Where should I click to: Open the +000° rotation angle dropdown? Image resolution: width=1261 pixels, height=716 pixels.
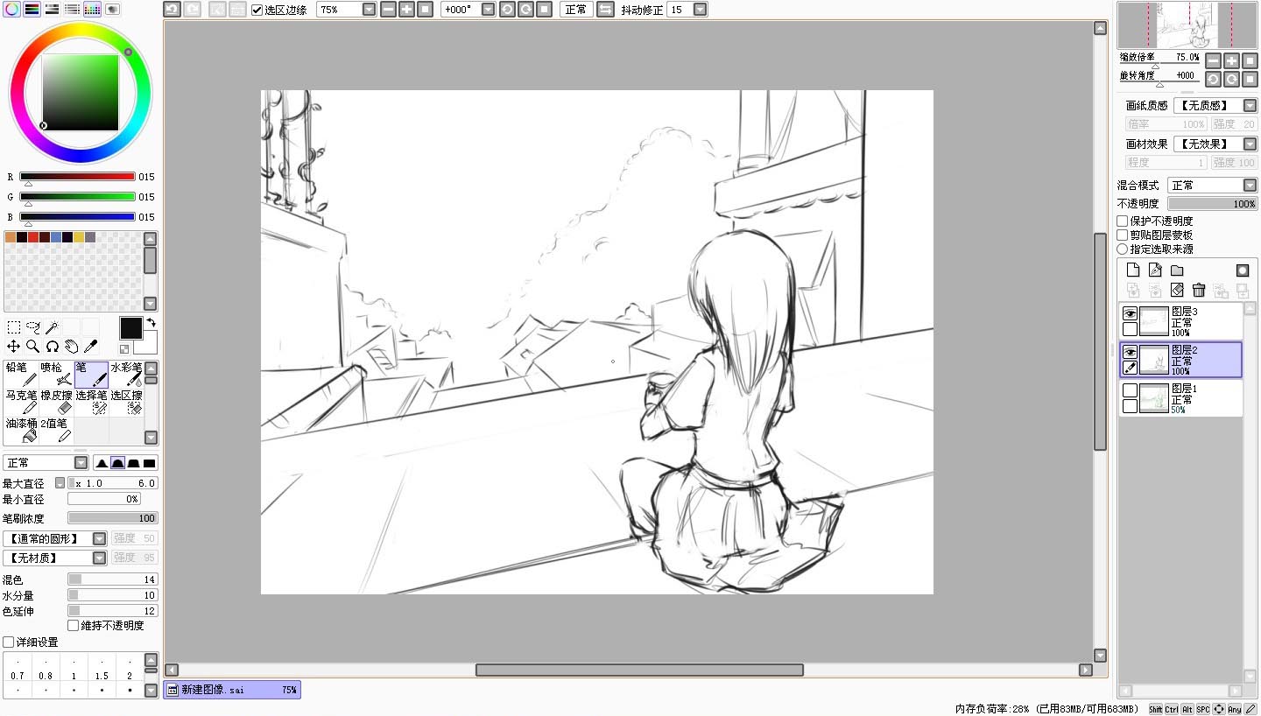pos(488,10)
